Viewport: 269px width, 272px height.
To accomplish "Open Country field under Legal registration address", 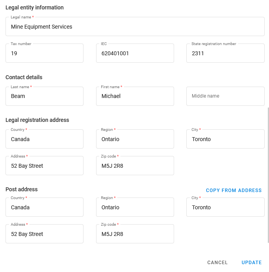I will point(44,139).
